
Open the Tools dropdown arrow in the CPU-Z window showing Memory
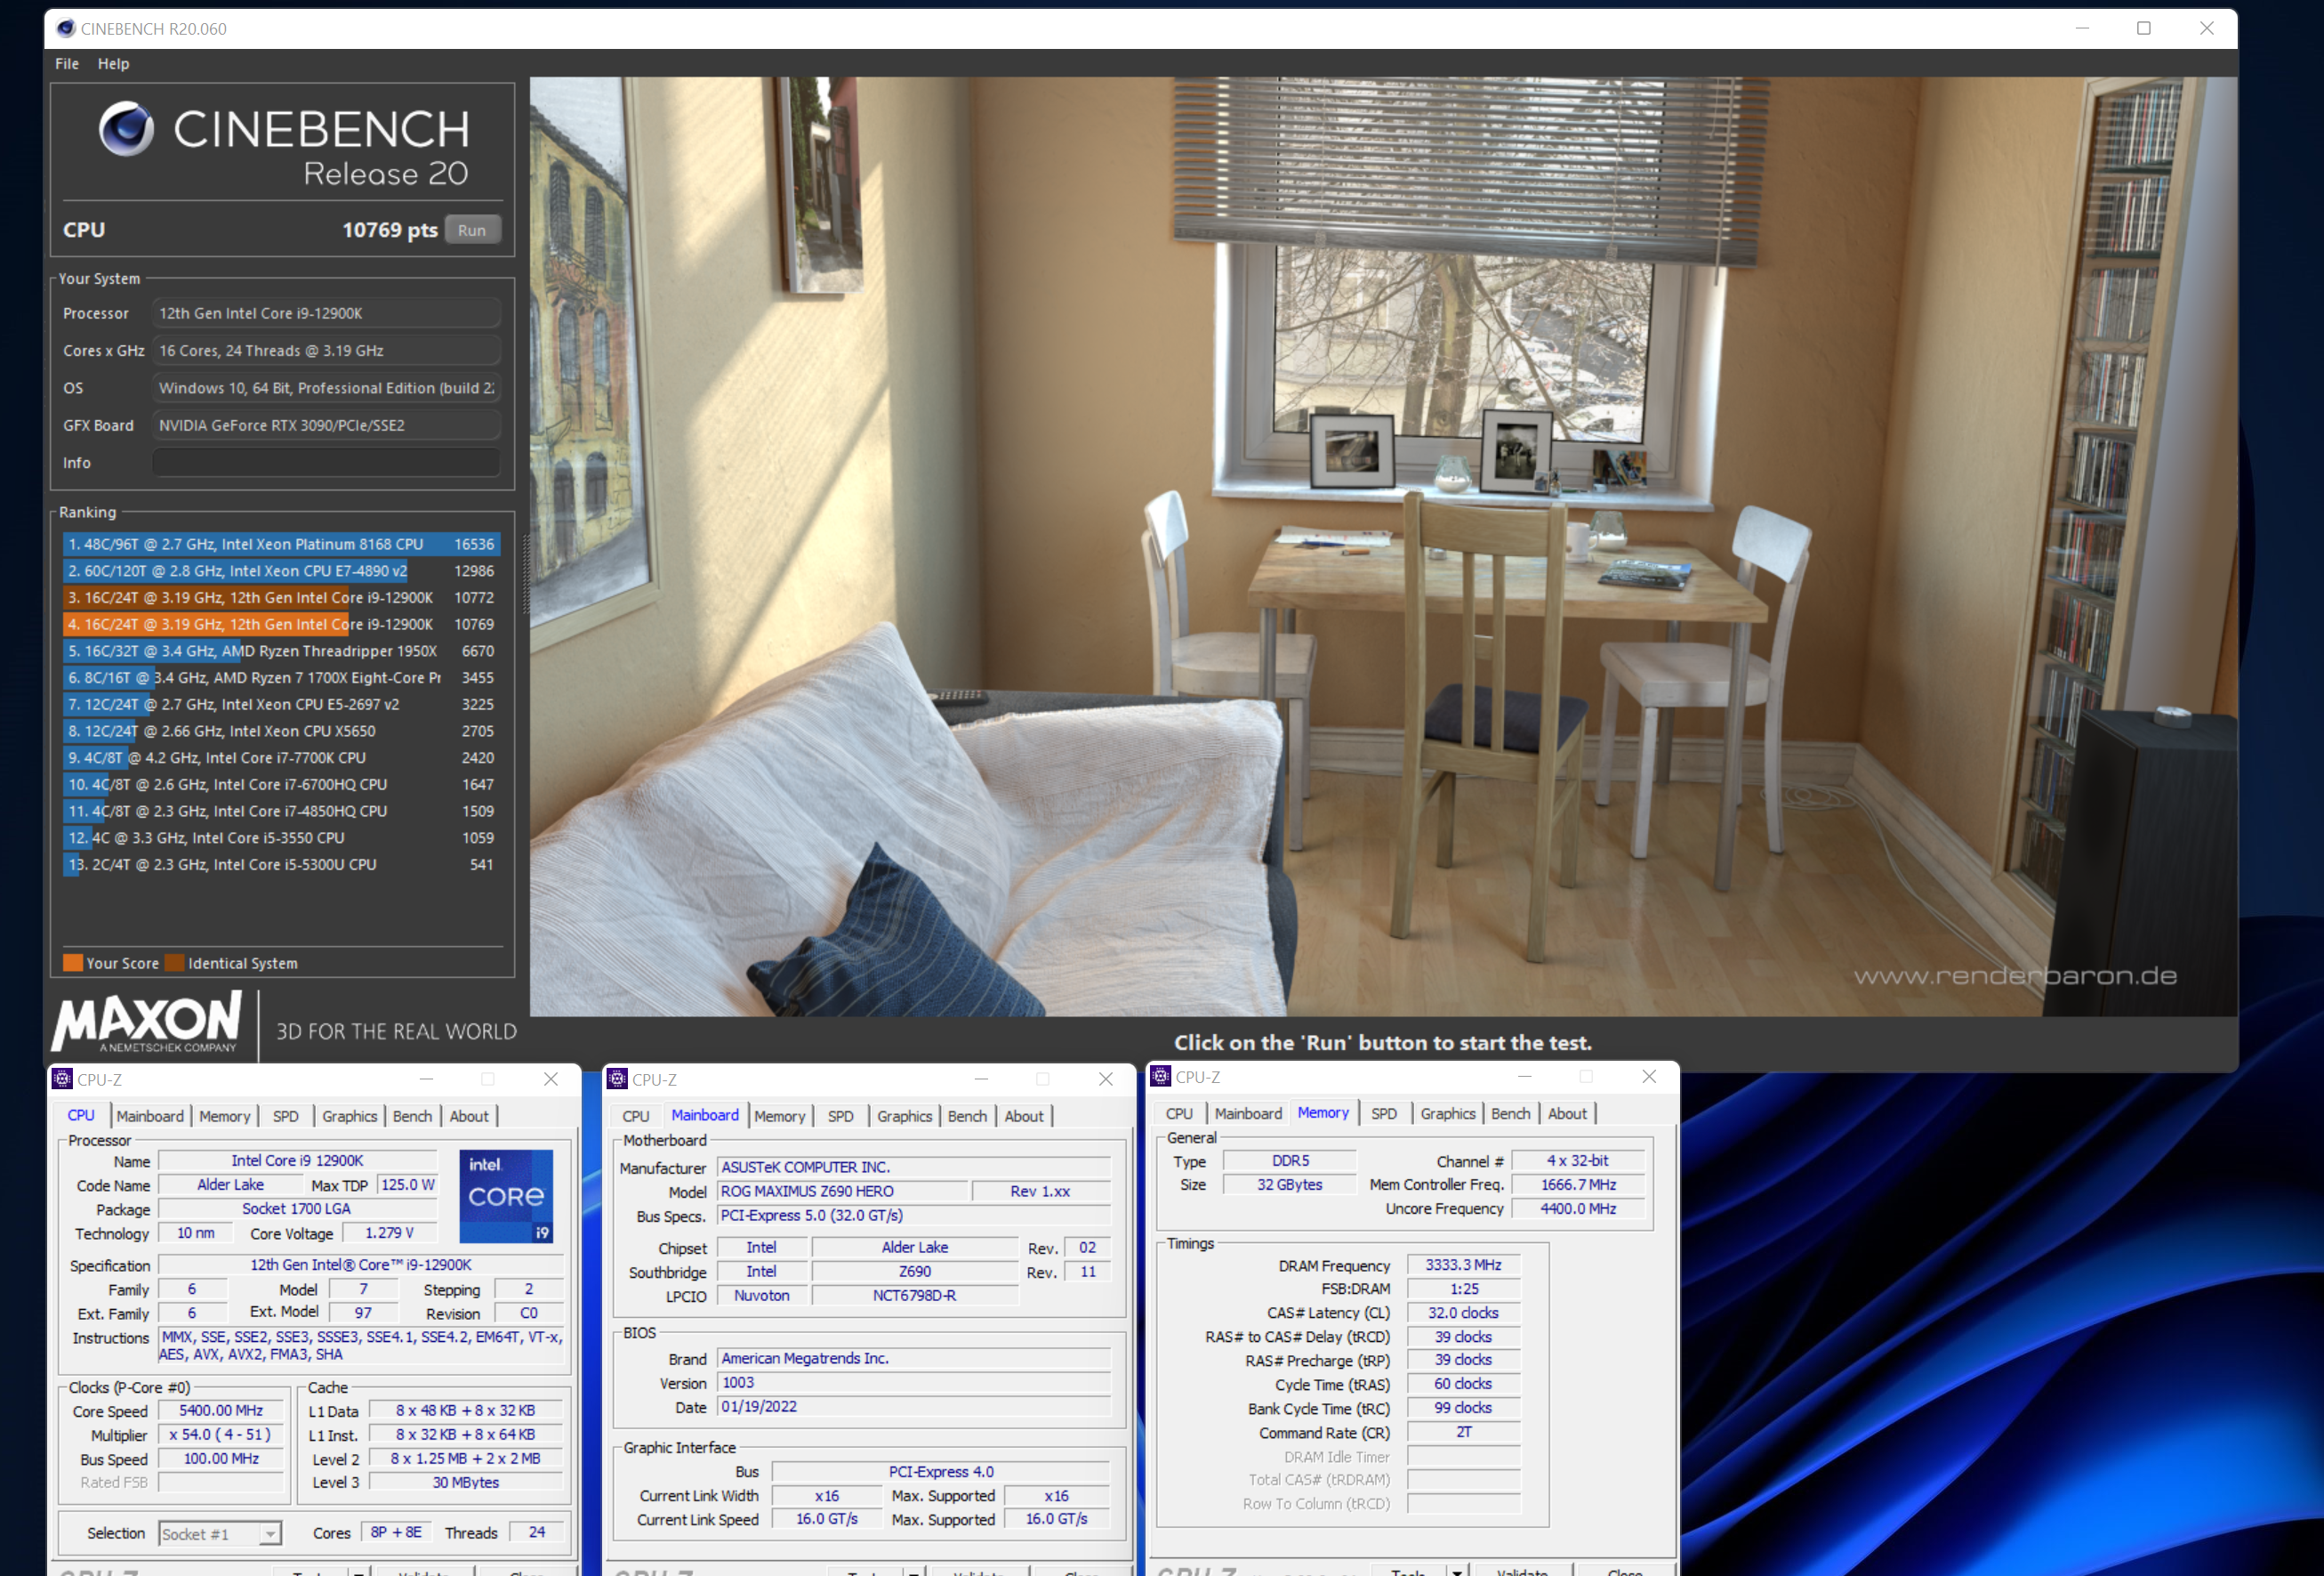point(1458,1572)
